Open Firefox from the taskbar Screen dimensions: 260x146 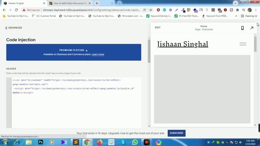100,142
